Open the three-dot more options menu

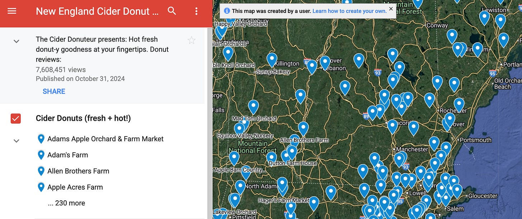[x=196, y=11]
